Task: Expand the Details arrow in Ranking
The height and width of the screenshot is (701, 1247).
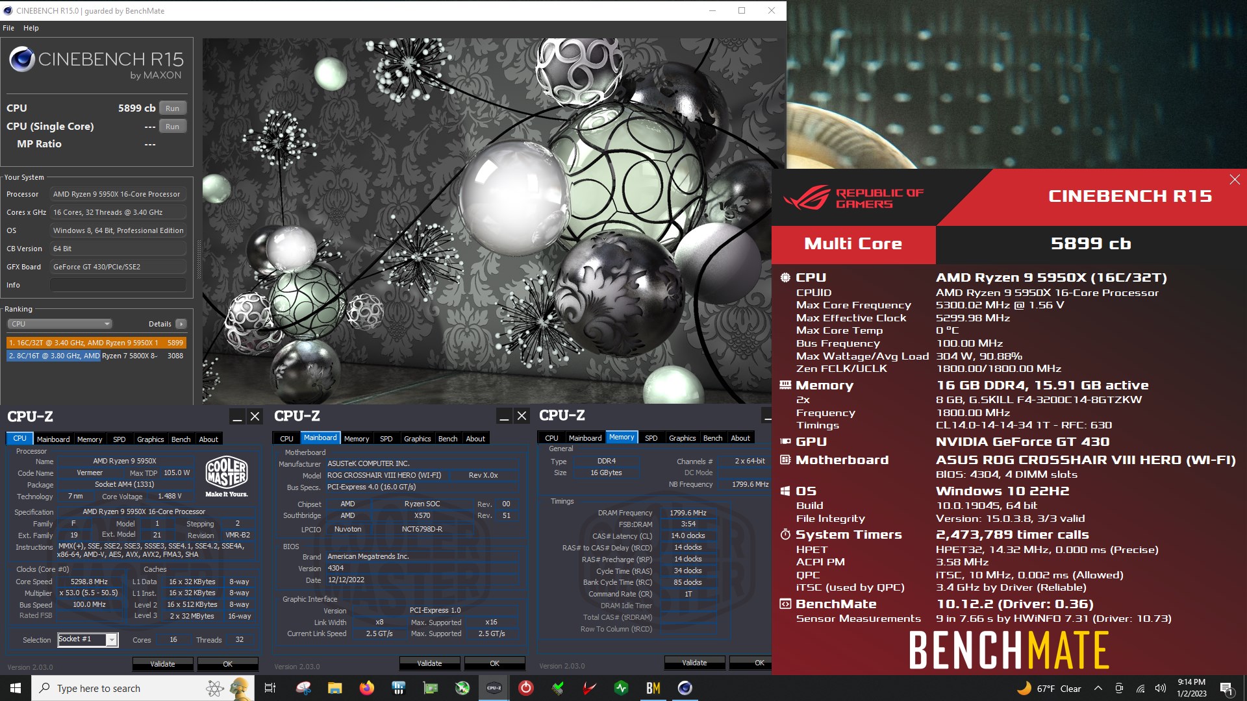Action: tap(181, 324)
